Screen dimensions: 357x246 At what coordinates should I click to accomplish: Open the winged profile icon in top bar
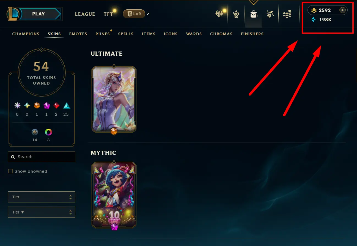[x=219, y=14]
